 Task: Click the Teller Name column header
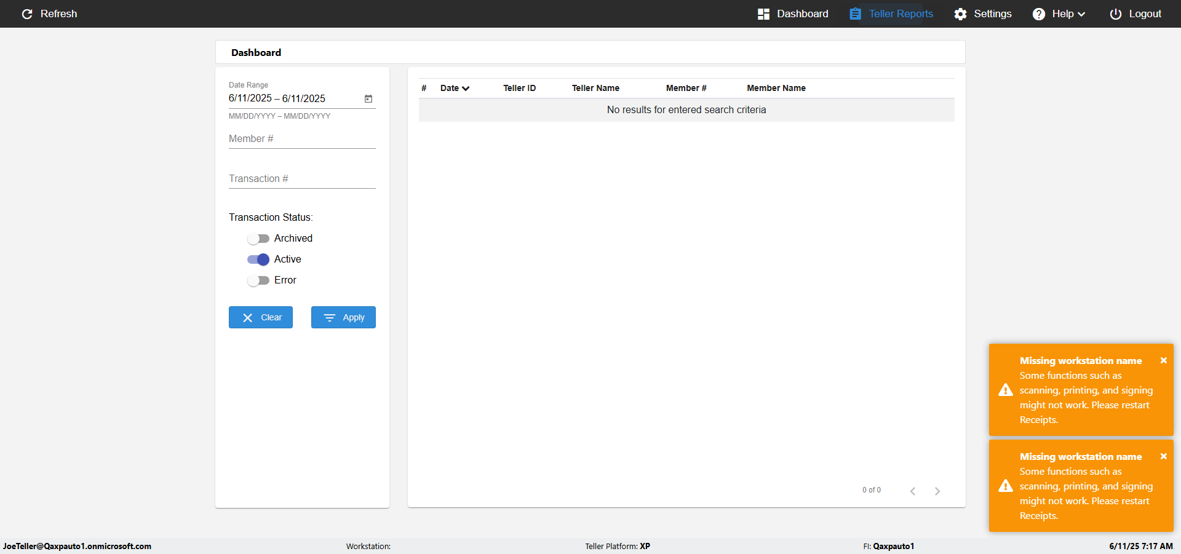[x=595, y=89]
